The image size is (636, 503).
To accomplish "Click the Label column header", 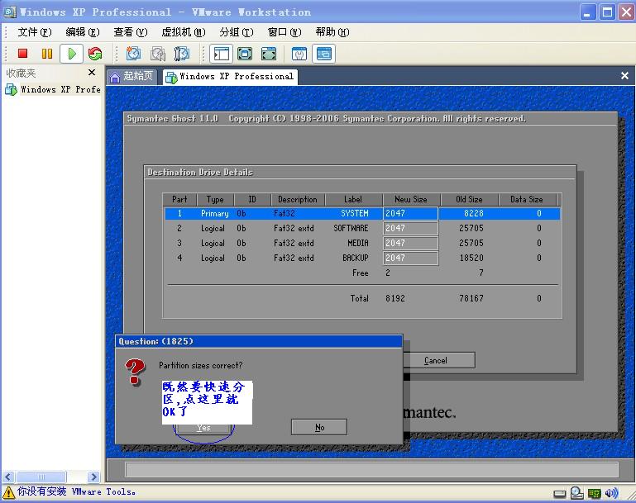I will 353,199.
